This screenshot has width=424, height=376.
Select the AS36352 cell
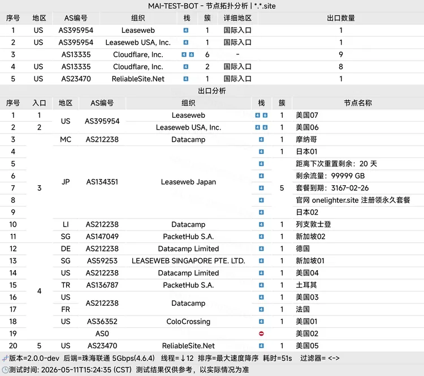click(x=102, y=322)
